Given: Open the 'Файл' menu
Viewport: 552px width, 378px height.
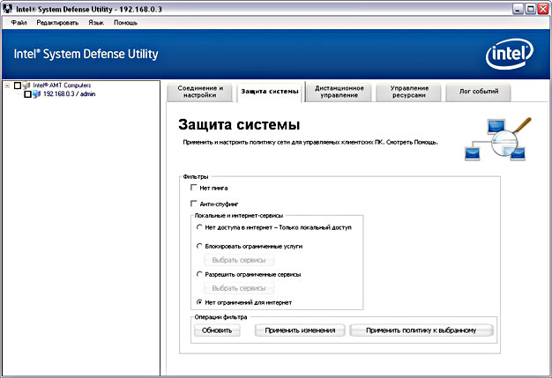Looking at the screenshot, I should 19,22.
